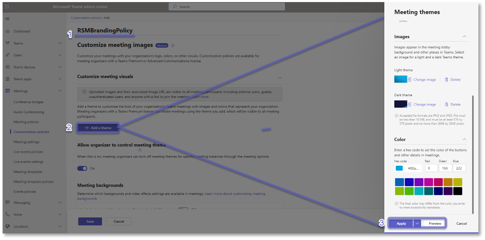Click the app launcher waffle icon
485x240 pixels.
point(7,7)
